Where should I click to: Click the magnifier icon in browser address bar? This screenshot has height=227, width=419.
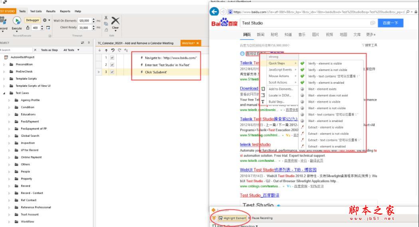407,12
